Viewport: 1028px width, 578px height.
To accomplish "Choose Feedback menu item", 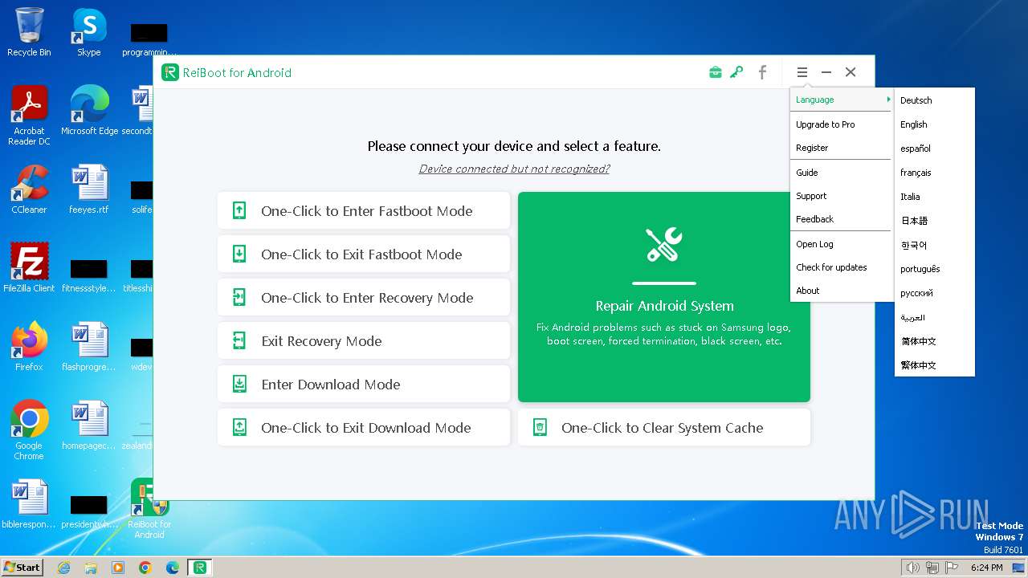I will [x=842, y=219].
